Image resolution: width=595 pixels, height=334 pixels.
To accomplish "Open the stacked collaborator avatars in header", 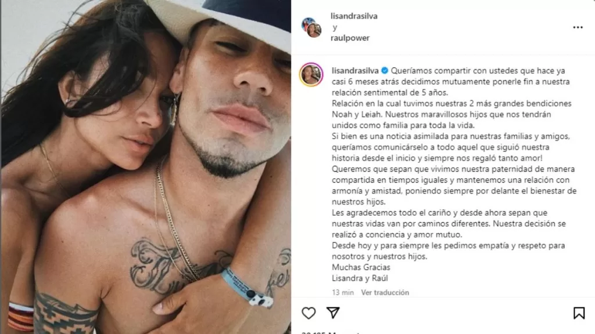I will tap(311, 28).
